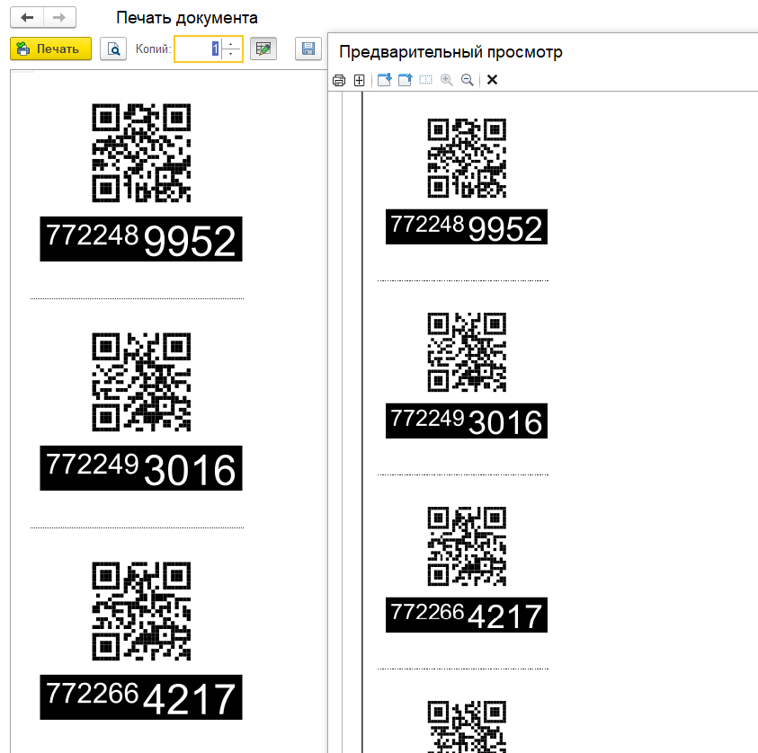The width and height of the screenshot is (758, 753).
Task: Open print preview with magnifier icon
Action: pos(113,49)
